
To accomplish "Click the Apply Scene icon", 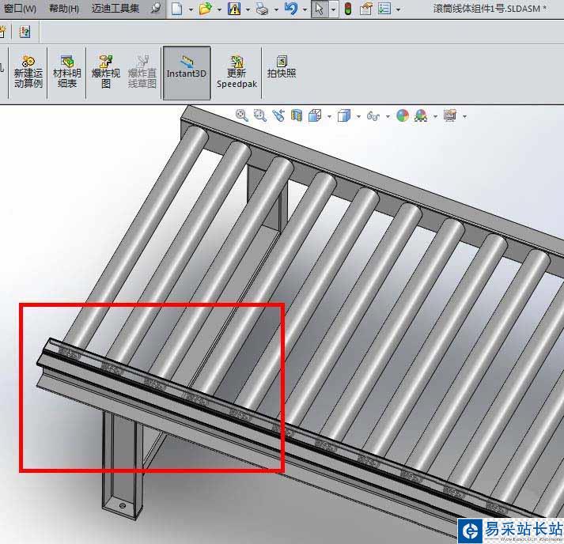I will click(x=421, y=115).
